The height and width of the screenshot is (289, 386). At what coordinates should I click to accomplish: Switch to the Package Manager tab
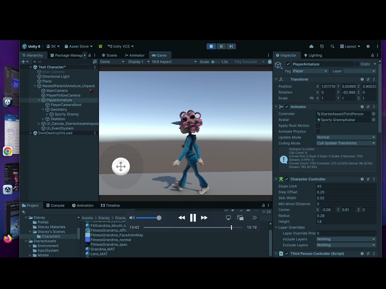66,55
